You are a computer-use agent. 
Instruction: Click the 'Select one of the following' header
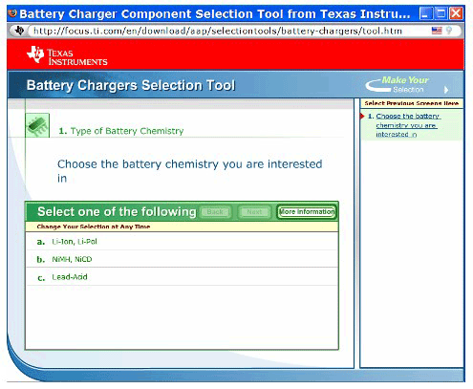point(117,211)
